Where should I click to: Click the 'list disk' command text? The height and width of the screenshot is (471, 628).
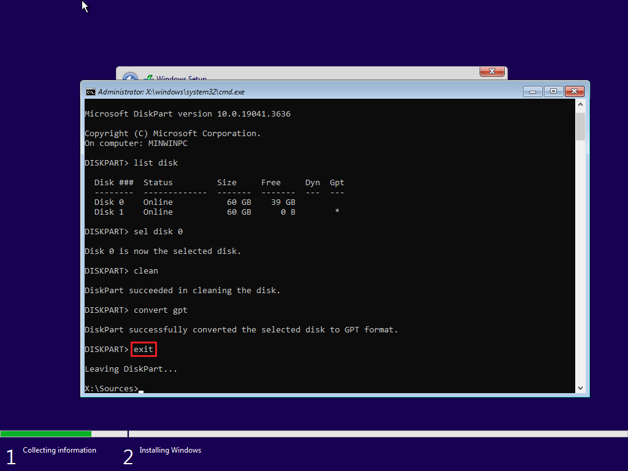point(156,163)
